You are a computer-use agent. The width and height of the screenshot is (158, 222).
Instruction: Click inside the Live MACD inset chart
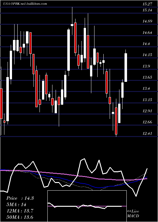pyautogui.click(x=87, y=206)
